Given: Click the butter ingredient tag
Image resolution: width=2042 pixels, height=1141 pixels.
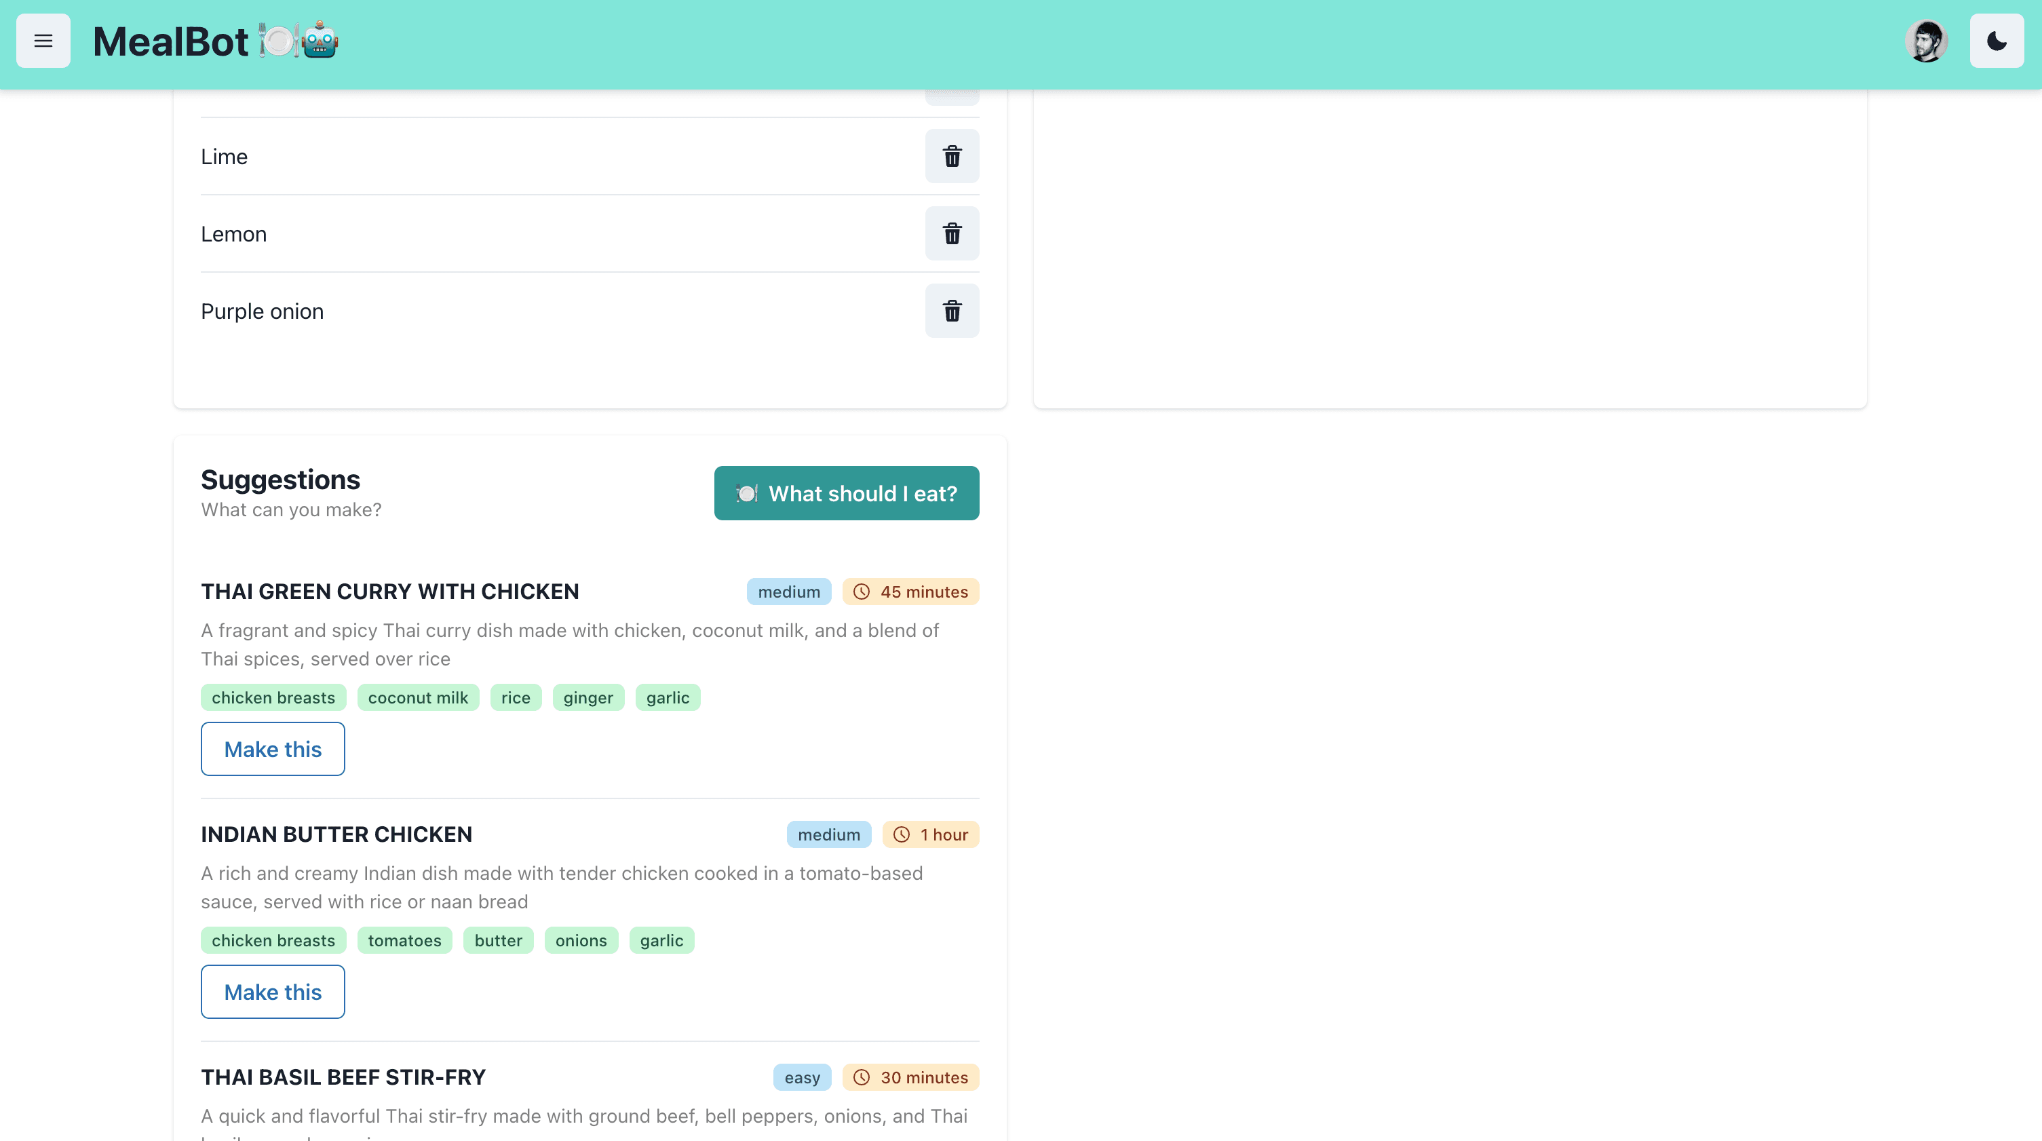Looking at the screenshot, I should (x=498, y=940).
